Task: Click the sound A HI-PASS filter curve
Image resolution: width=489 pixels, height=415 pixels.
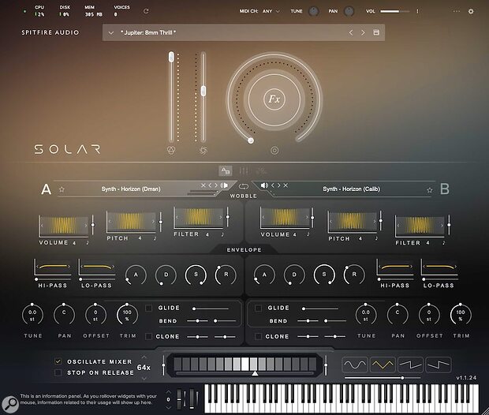Action: coord(53,267)
